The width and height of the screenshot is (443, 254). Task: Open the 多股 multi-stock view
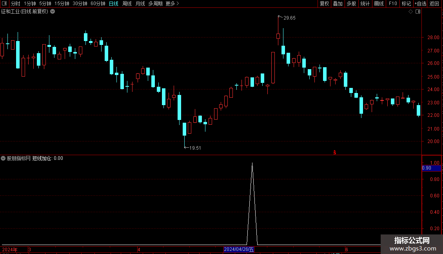352,4
